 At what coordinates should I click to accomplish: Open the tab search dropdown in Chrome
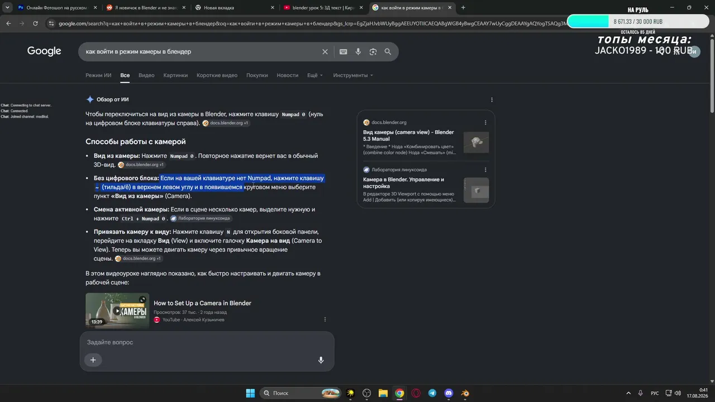tap(7, 8)
